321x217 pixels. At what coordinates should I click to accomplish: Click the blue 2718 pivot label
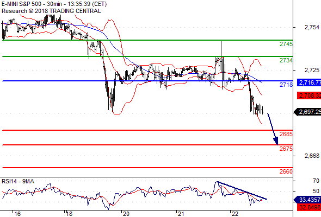tap(286, 85)
